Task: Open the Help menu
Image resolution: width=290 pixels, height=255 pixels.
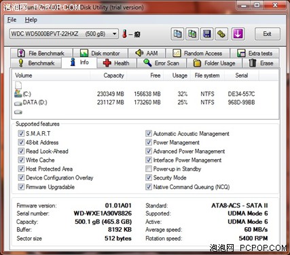Action: point(31,20)
